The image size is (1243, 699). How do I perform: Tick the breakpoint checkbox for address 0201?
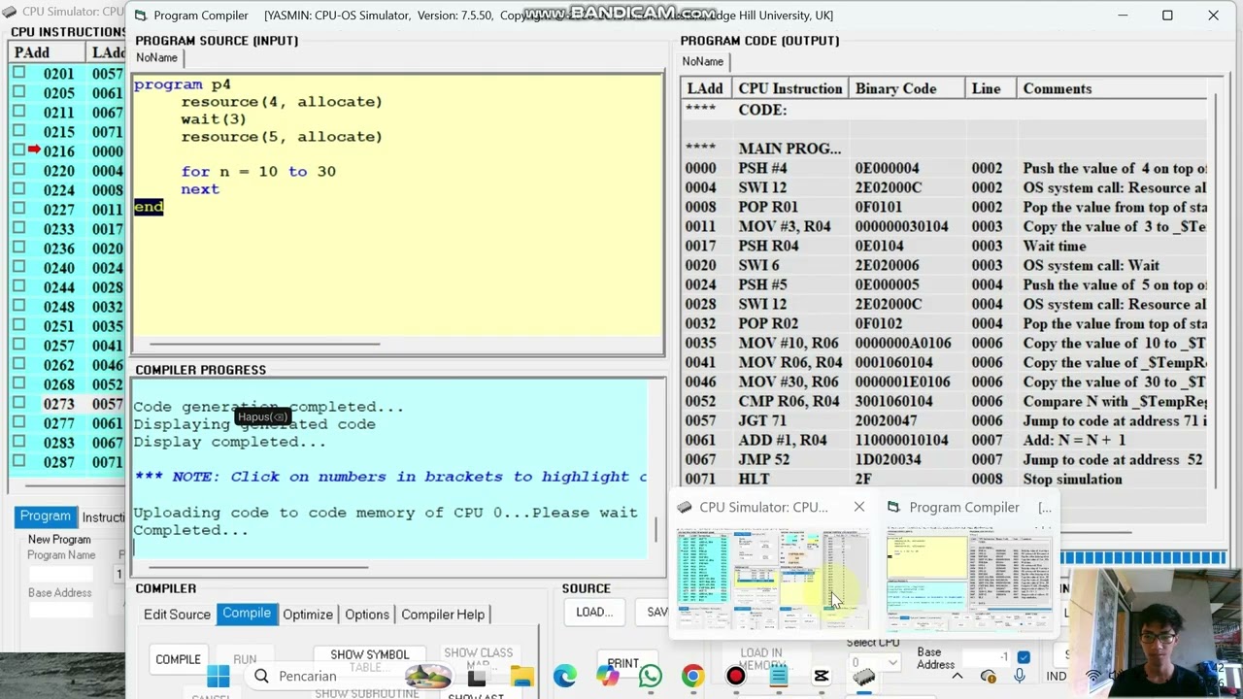coord(18,73)
